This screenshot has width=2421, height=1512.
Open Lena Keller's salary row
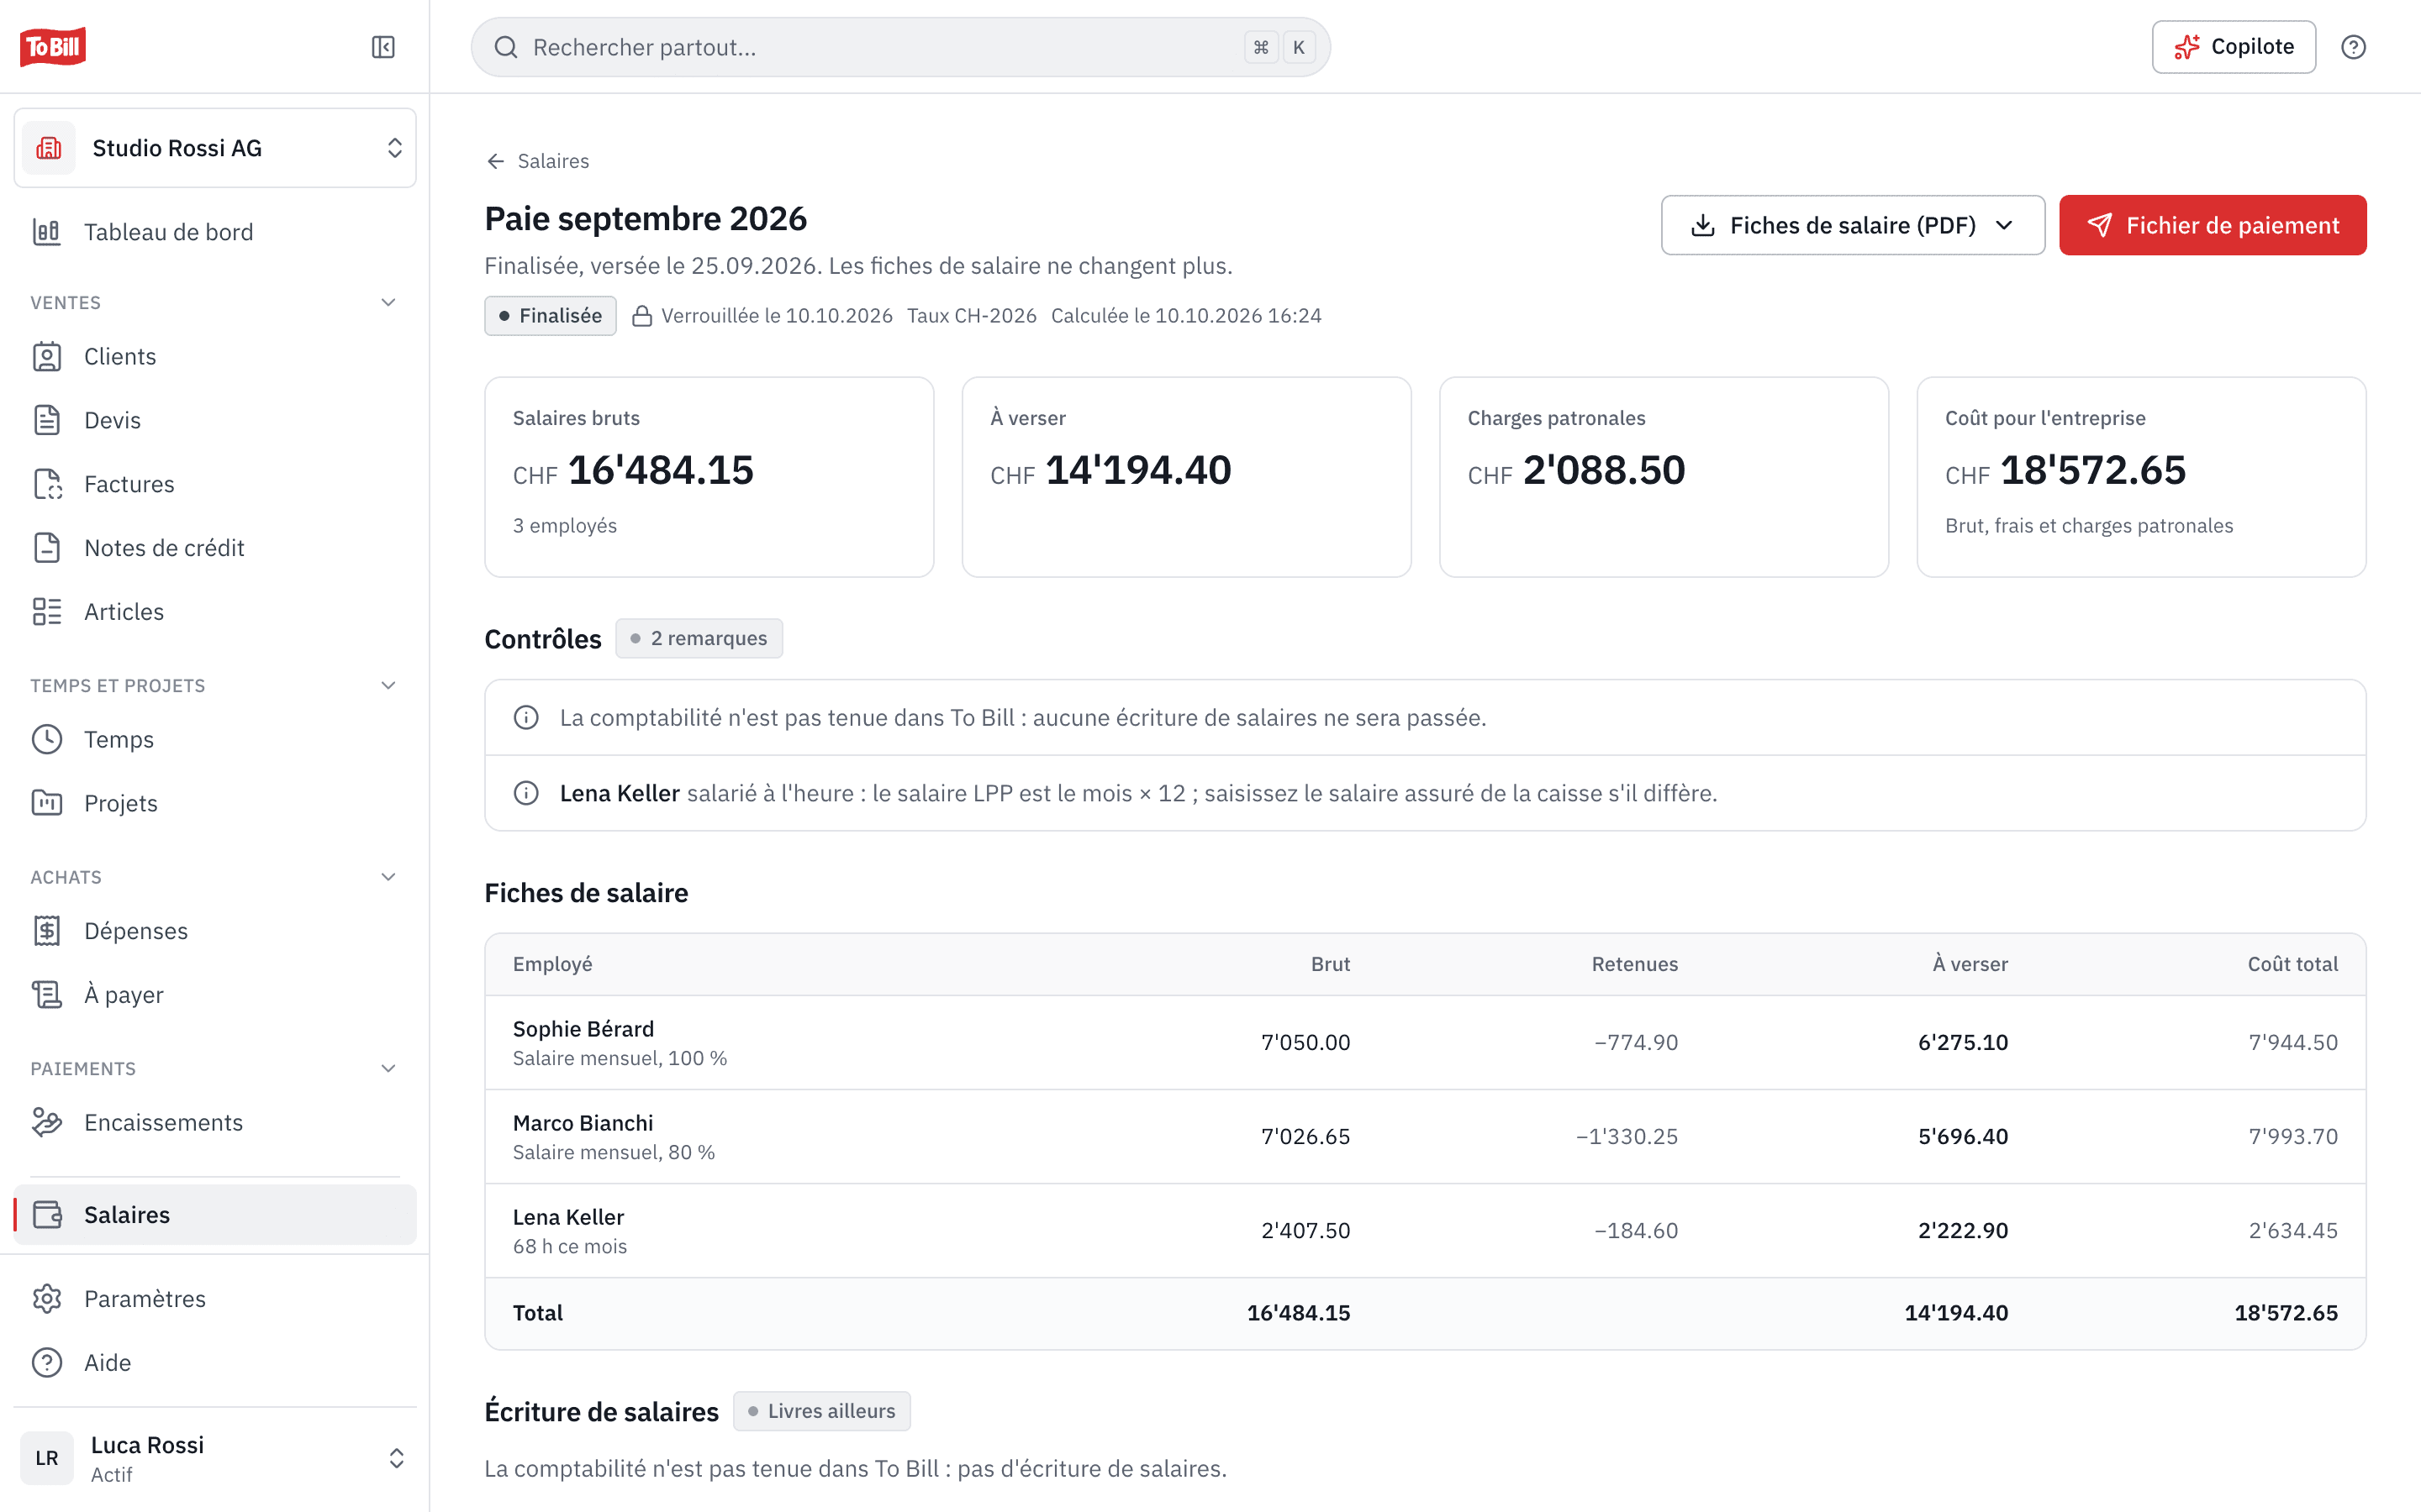1425,1230
